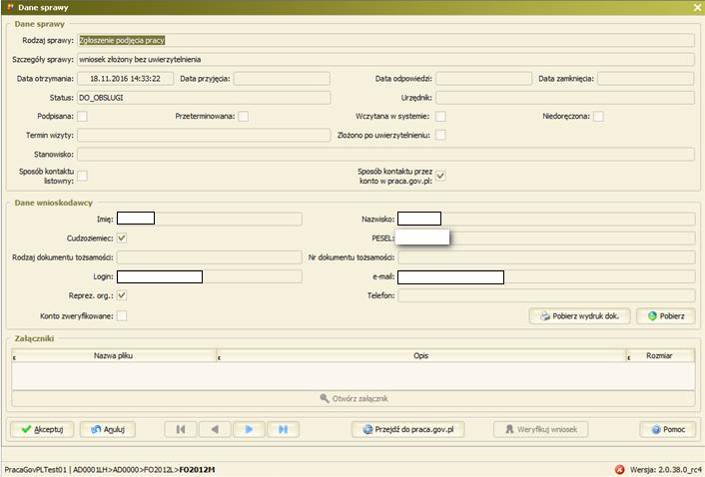Click the Urzędnik field
The height and width of the screenshot is (477, 705).
[565, 98]
